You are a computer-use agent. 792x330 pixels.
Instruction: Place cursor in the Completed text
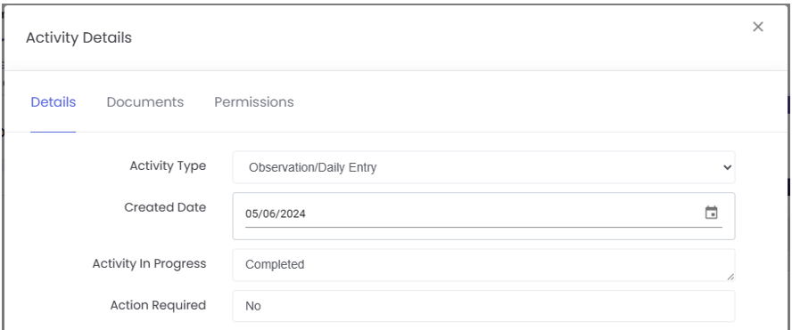click(x=275, y=264)
